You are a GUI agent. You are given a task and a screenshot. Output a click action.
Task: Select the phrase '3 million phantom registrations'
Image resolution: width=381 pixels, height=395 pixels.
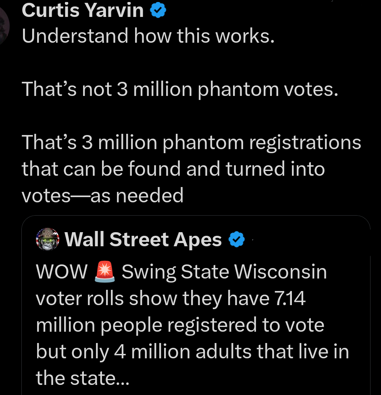point(220,142)
